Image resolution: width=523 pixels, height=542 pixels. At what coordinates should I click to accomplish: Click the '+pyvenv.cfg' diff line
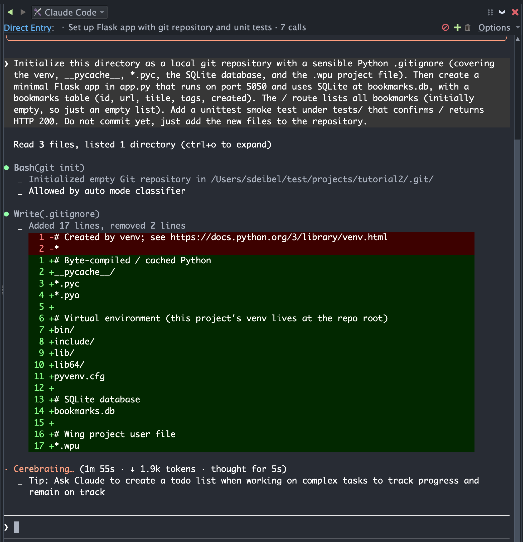[251, 376]
